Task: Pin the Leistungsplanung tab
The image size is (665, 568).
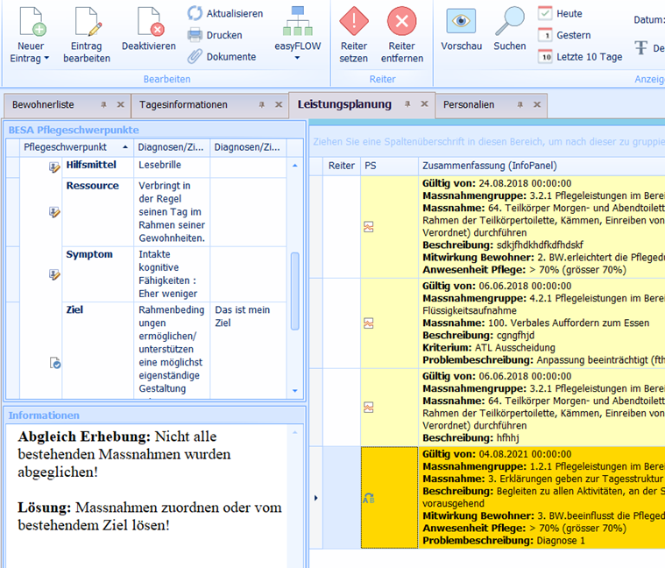Action: point(407,105)
